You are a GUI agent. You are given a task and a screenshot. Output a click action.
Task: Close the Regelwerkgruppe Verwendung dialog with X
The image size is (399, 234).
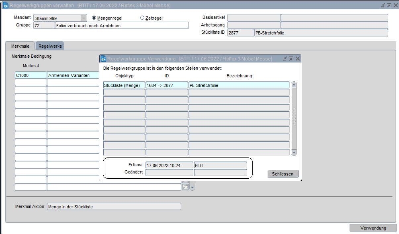click(x=298, y=59)
